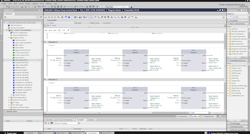This screenshot has height=134, width=250.
Task: Click the delete X icon in main toolbar
Action: coord(35,7)
